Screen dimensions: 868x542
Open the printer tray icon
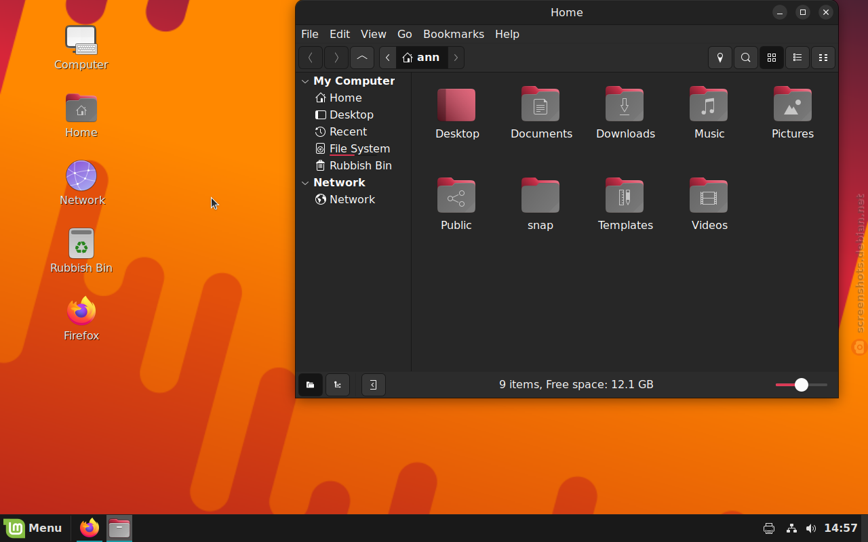coord(769,528)
